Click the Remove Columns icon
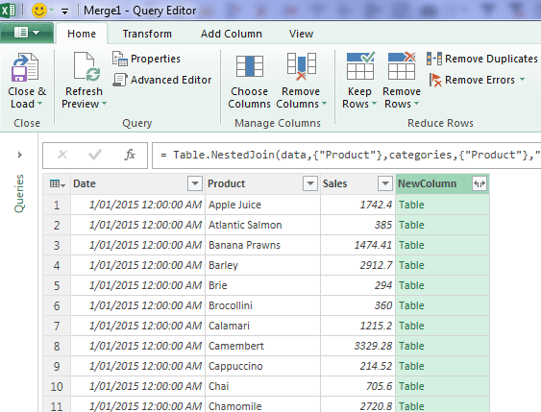The image size is (541, 412). coord(301,66)
